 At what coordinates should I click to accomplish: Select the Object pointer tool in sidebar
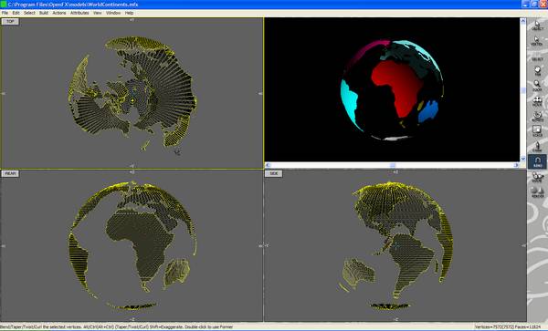click(537, 26)
